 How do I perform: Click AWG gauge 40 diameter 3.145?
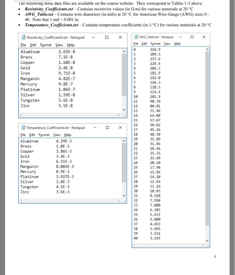[x=155, y=238]
